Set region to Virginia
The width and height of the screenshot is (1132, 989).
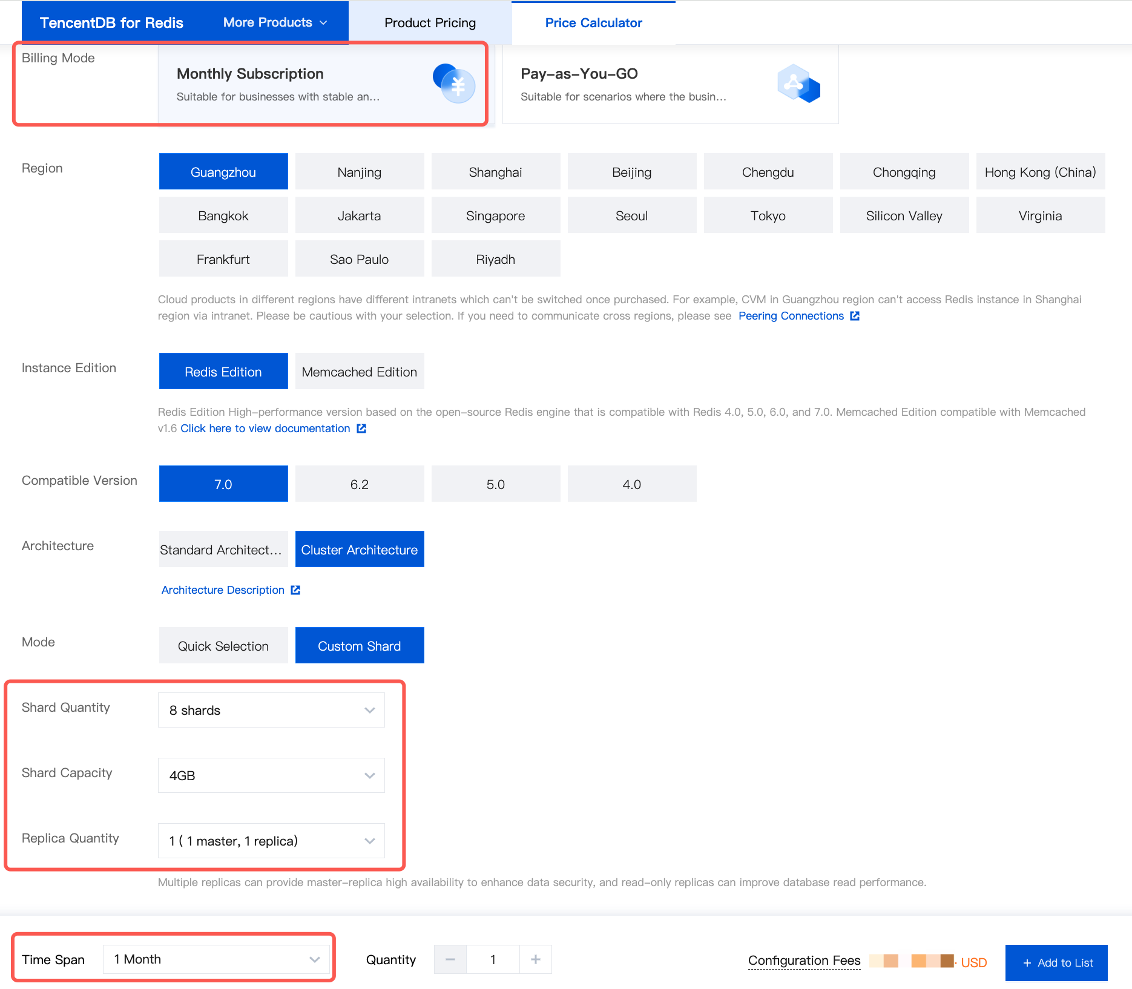[x=1041, y=215]
